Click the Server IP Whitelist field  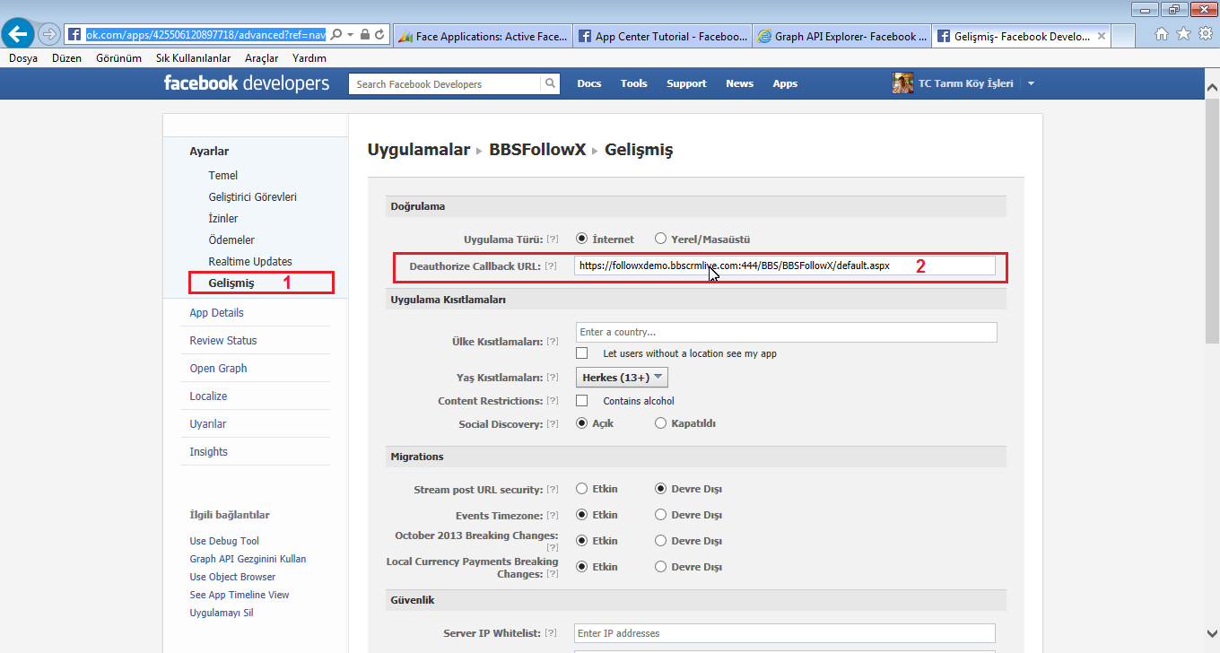pyautogui.click(x=785, y=633)
